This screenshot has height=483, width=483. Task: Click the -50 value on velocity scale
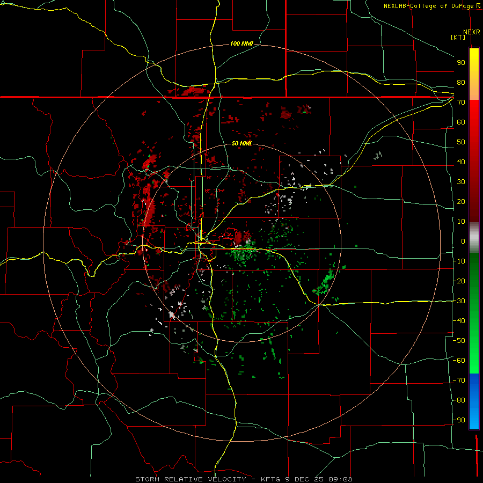click(459, 341)
